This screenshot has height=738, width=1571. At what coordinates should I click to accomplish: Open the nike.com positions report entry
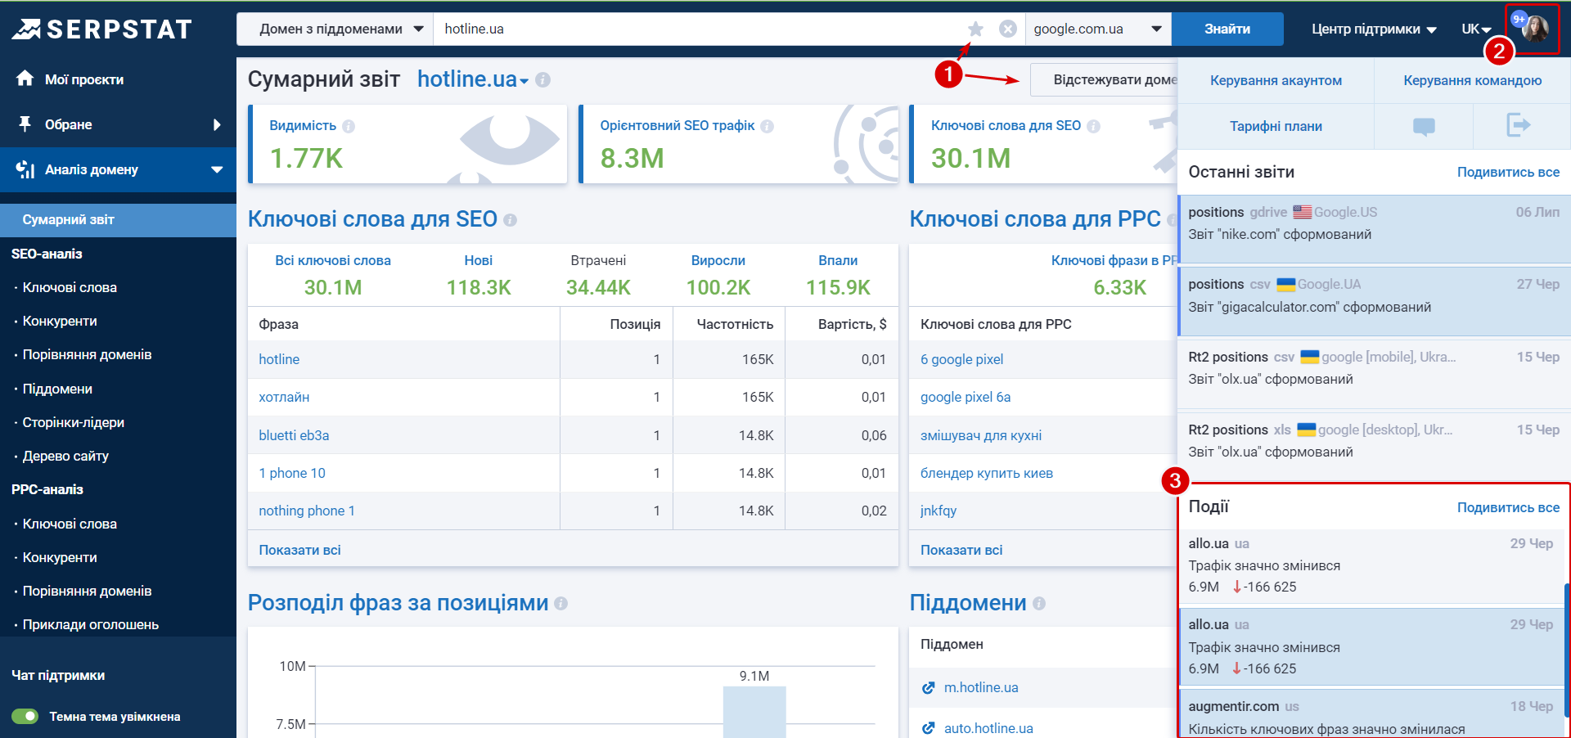point(1374,230)
